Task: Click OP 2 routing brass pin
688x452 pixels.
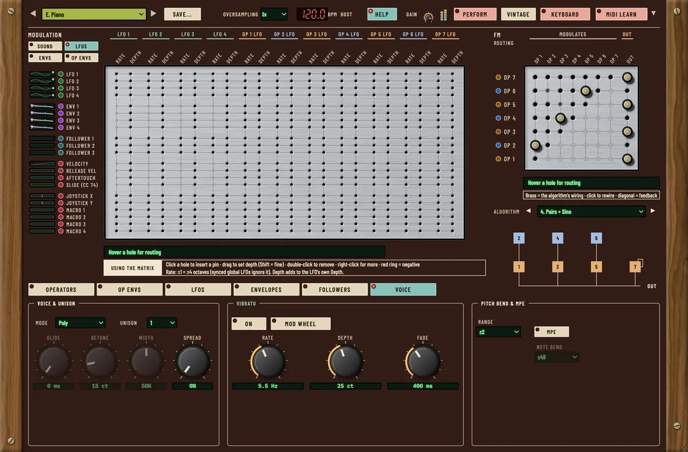Action: click(535, 145)
